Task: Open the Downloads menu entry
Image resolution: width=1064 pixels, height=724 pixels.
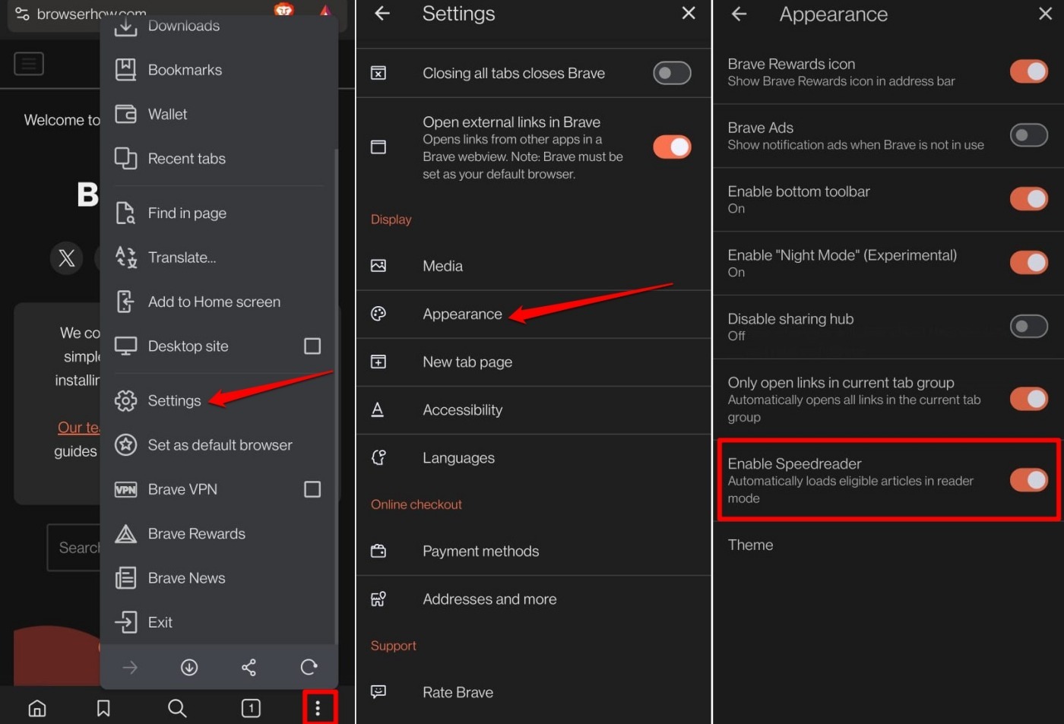Action: (x=219, y=26)
